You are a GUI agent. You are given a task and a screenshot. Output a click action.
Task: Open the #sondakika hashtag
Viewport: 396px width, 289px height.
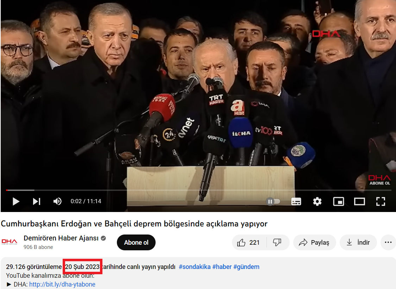click(195, 267)
